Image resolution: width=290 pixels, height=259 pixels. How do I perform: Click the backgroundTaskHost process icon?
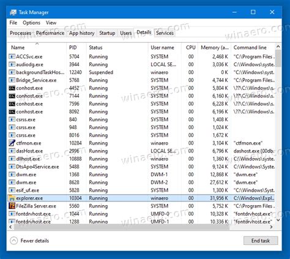(12, 72)
